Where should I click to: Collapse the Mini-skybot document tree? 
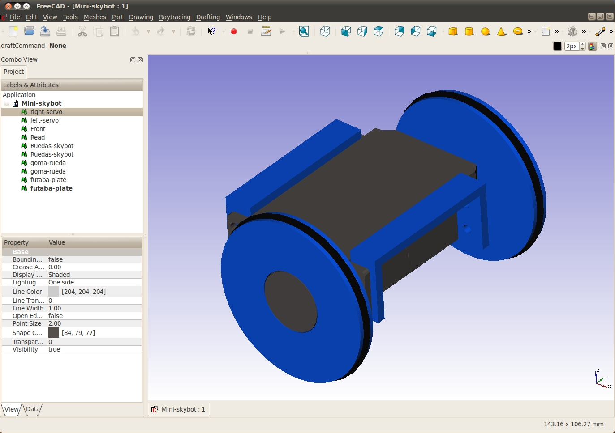pos(7,104)
